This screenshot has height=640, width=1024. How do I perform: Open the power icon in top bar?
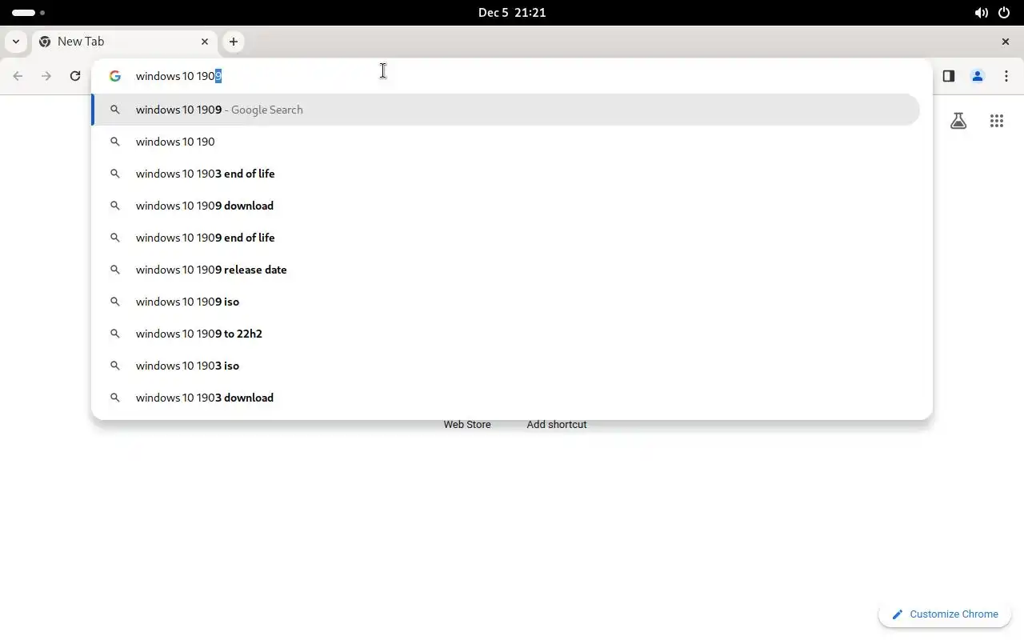coord(1004,13)
